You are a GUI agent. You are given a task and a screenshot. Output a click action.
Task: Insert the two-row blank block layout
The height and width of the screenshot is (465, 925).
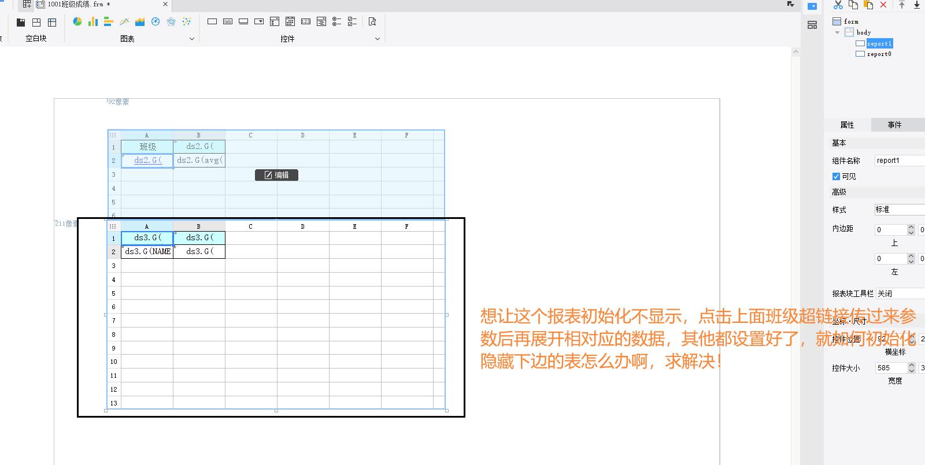pyautogui.click(x=36, y=23)
